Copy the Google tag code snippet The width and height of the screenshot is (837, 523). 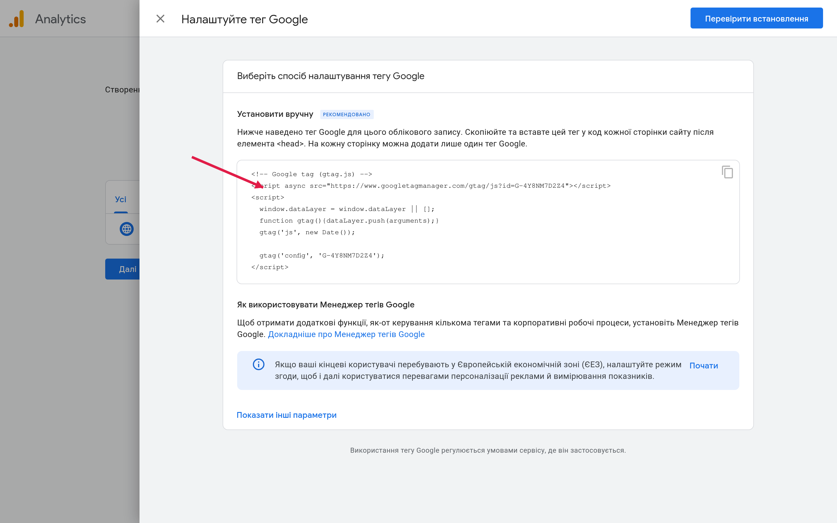tap(727, 172)
